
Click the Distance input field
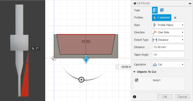168,47
